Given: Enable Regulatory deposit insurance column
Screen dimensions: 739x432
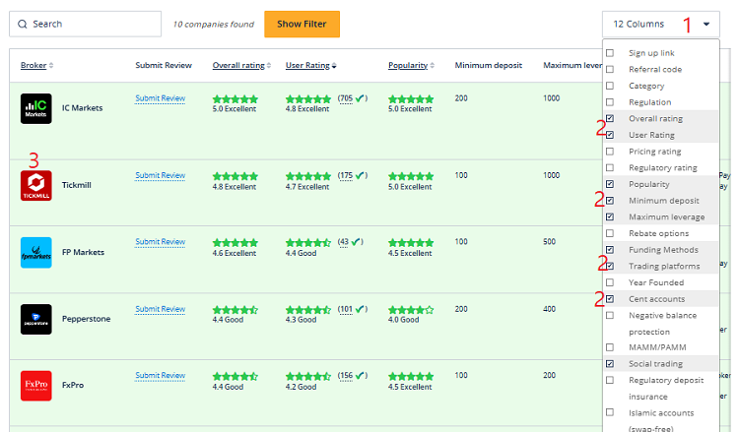Looking at the screenshot, I should click(x=610, y=380).
